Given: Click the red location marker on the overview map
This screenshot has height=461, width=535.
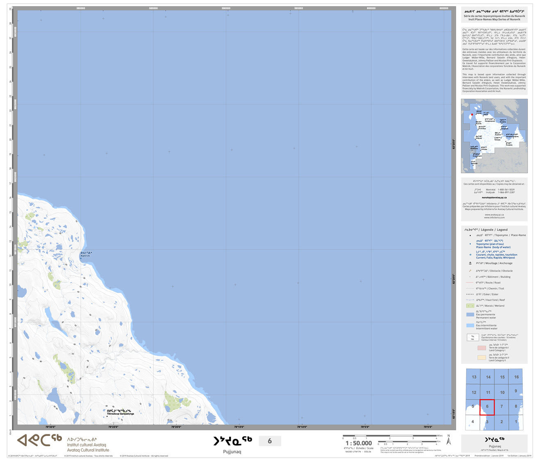Looking at the screenshot, I should 473,115.
